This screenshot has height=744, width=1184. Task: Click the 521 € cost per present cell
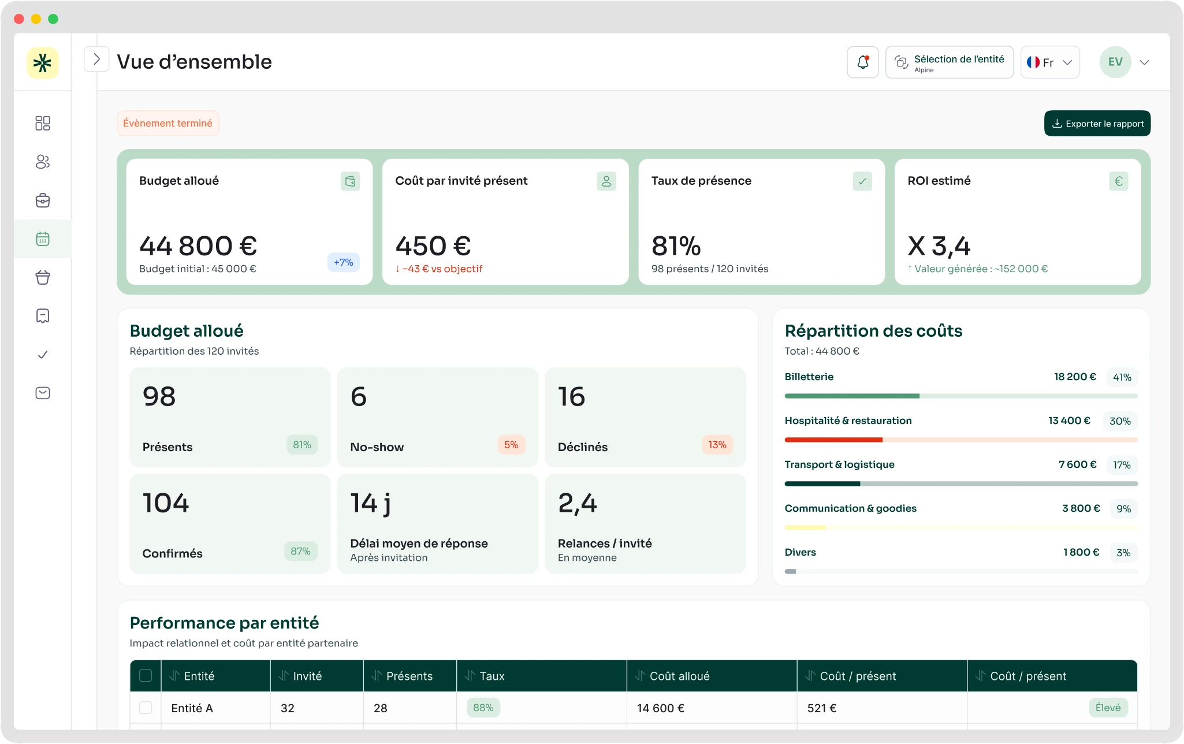click(822, 708)
